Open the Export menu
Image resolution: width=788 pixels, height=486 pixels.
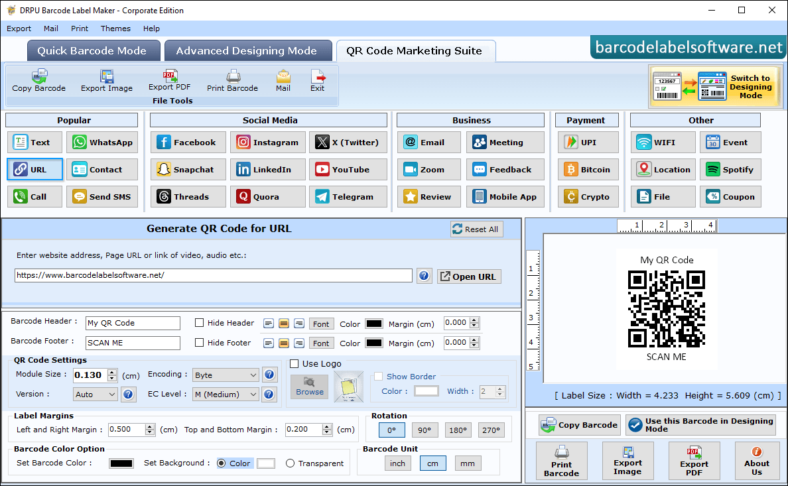point(19,29)
